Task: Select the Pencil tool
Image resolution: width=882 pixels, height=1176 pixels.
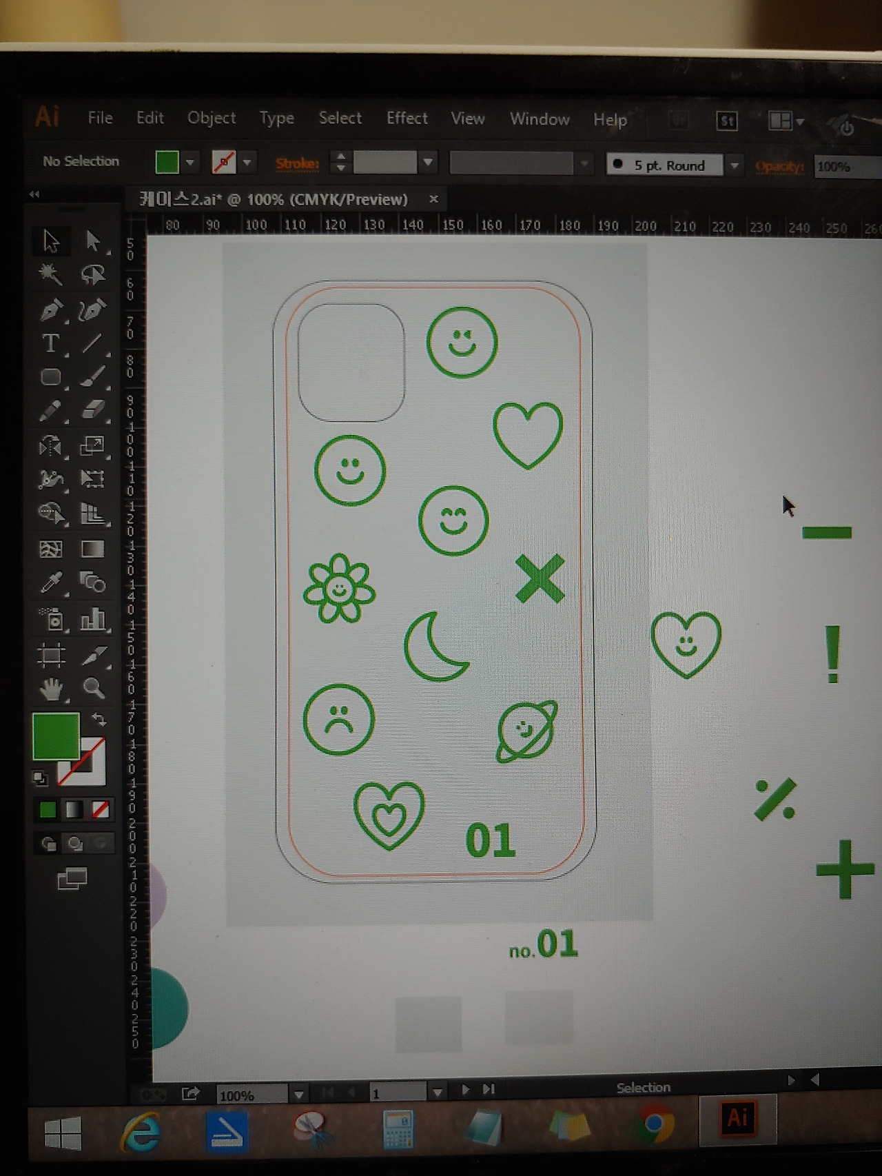Action: [x=50, y=411]
